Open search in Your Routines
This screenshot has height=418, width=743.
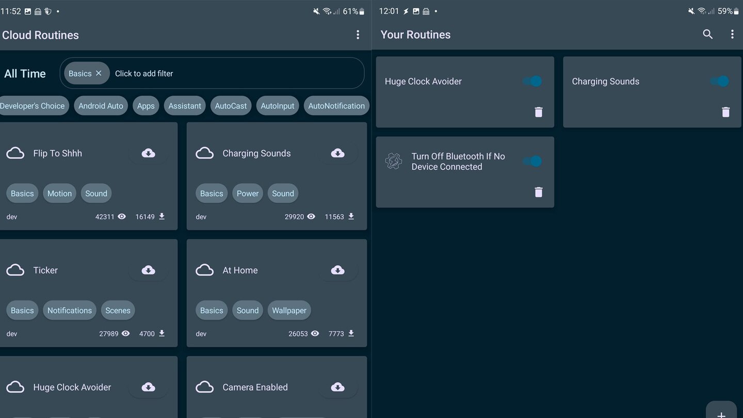click(x=707, y=34)
